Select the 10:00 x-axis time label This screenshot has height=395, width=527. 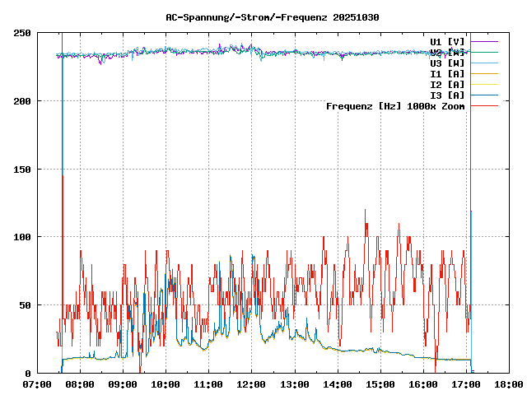click(x=166, y=384)
